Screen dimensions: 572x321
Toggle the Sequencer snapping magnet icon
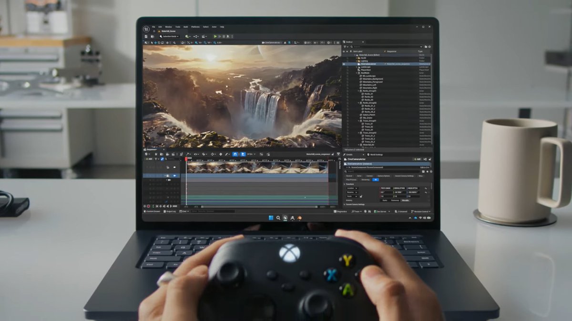(235, 154)
